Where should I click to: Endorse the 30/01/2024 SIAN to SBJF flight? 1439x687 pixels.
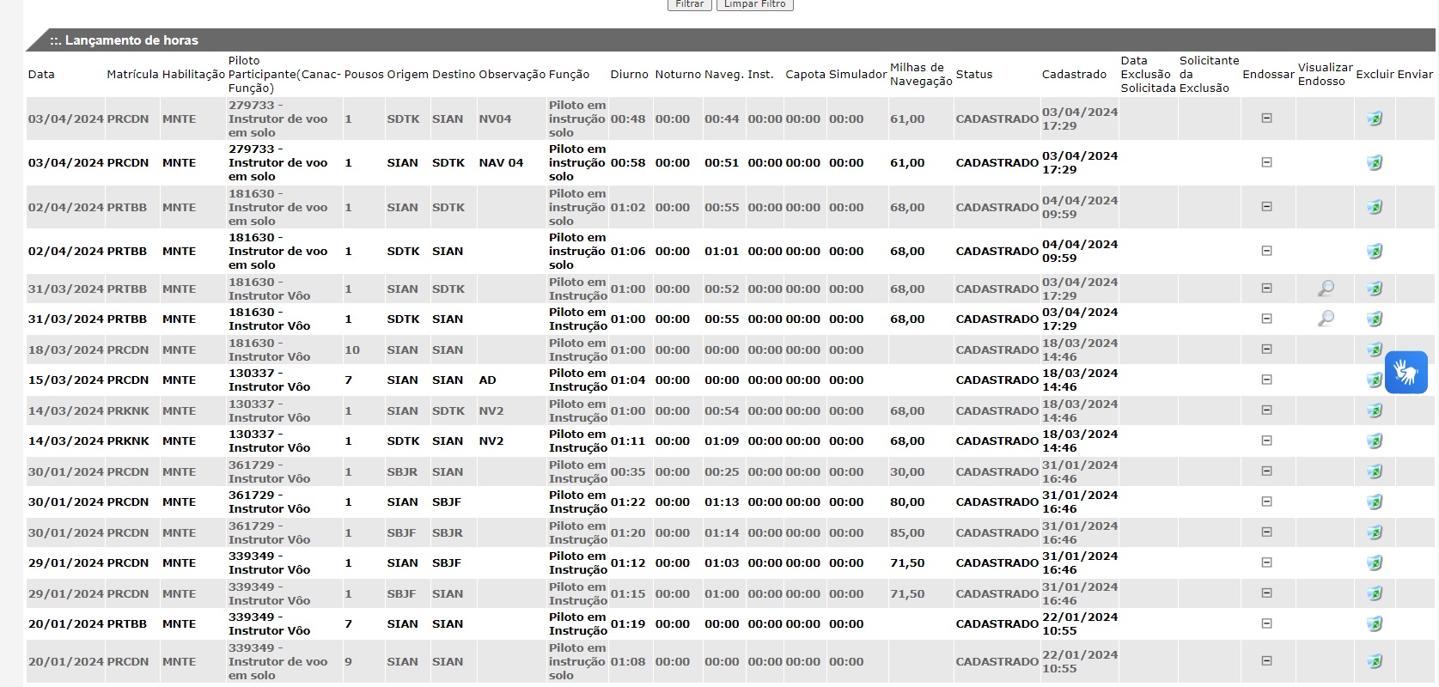1266,502
